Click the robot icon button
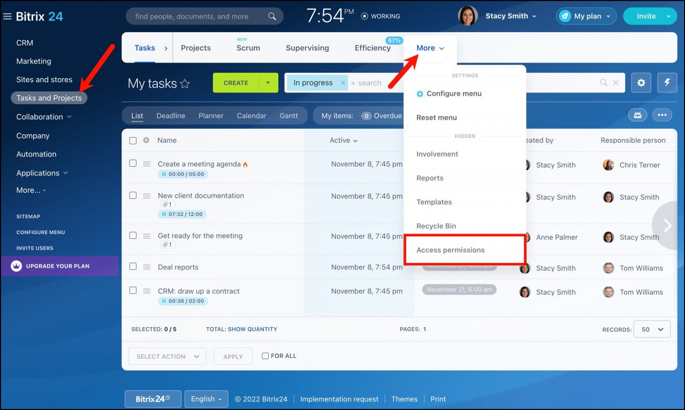Screen dimensions: 685x410 click(637, 115)
